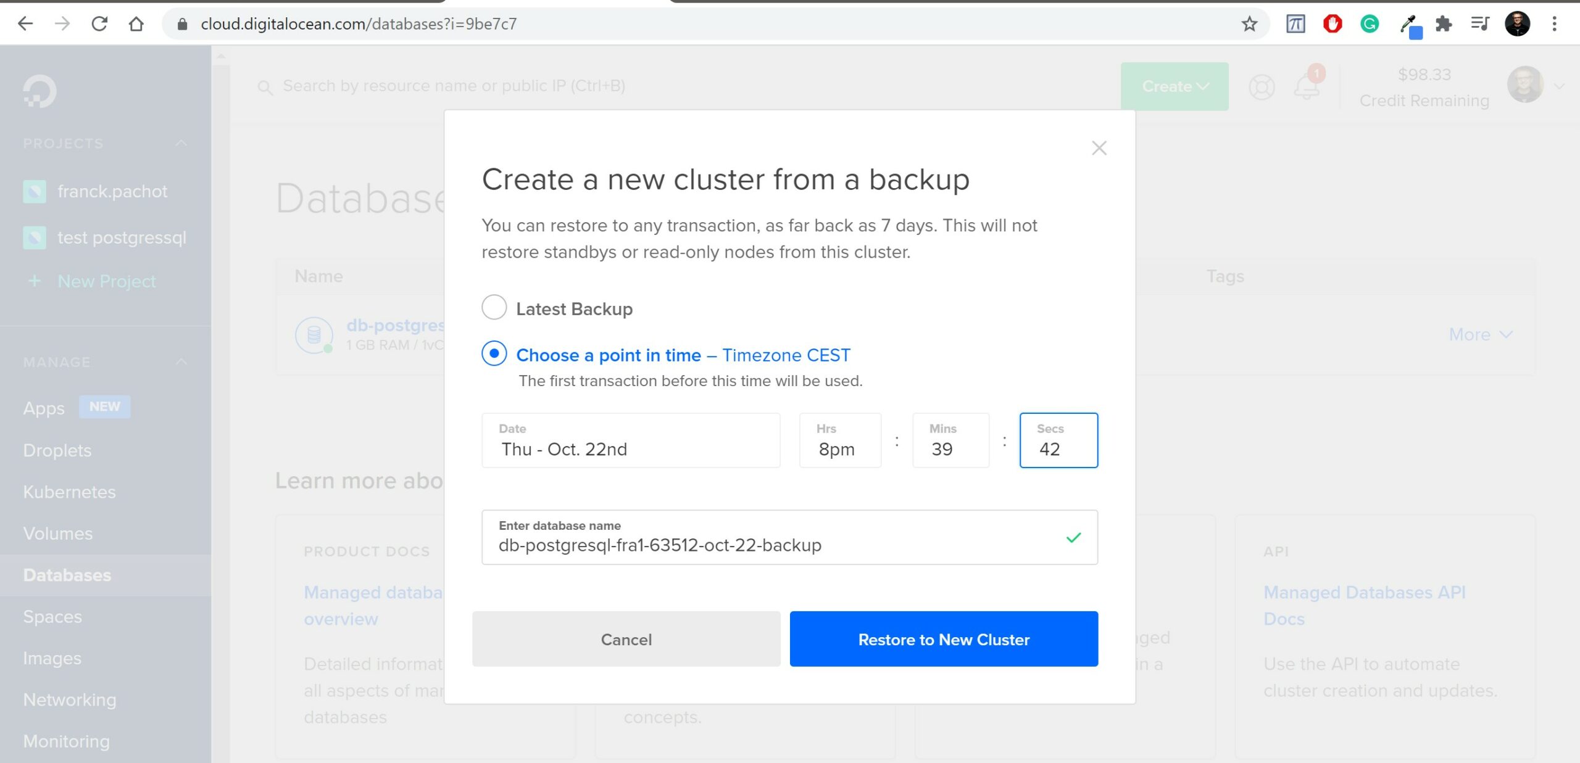The height and width of the screenshot is (763, 1580).
Task: Reload the page
Action: [99, 24]
